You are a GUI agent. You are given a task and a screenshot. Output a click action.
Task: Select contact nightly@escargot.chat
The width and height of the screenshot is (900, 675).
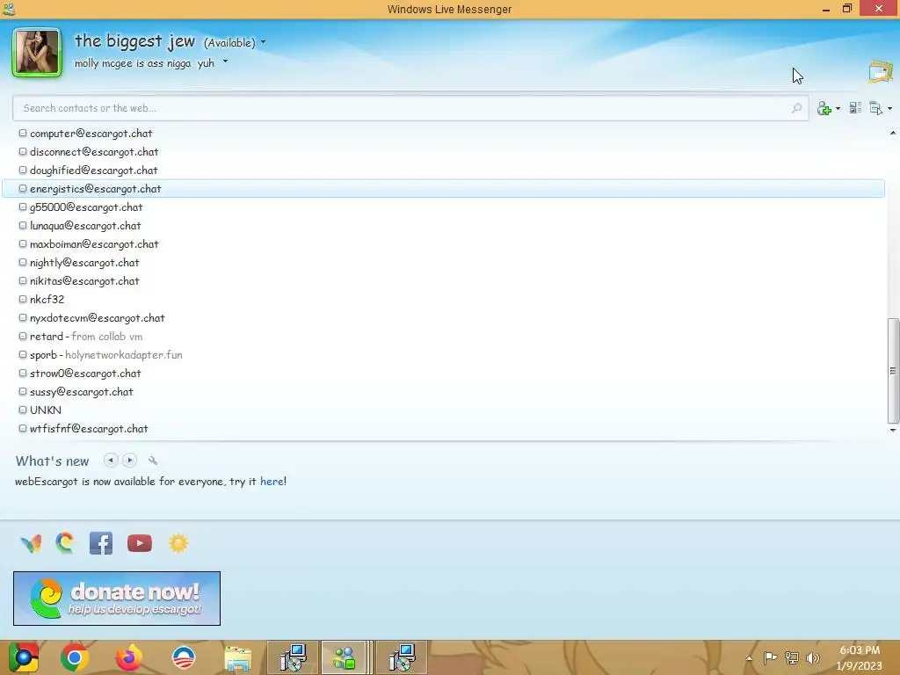pyautogui.click(x=443, y=262)
